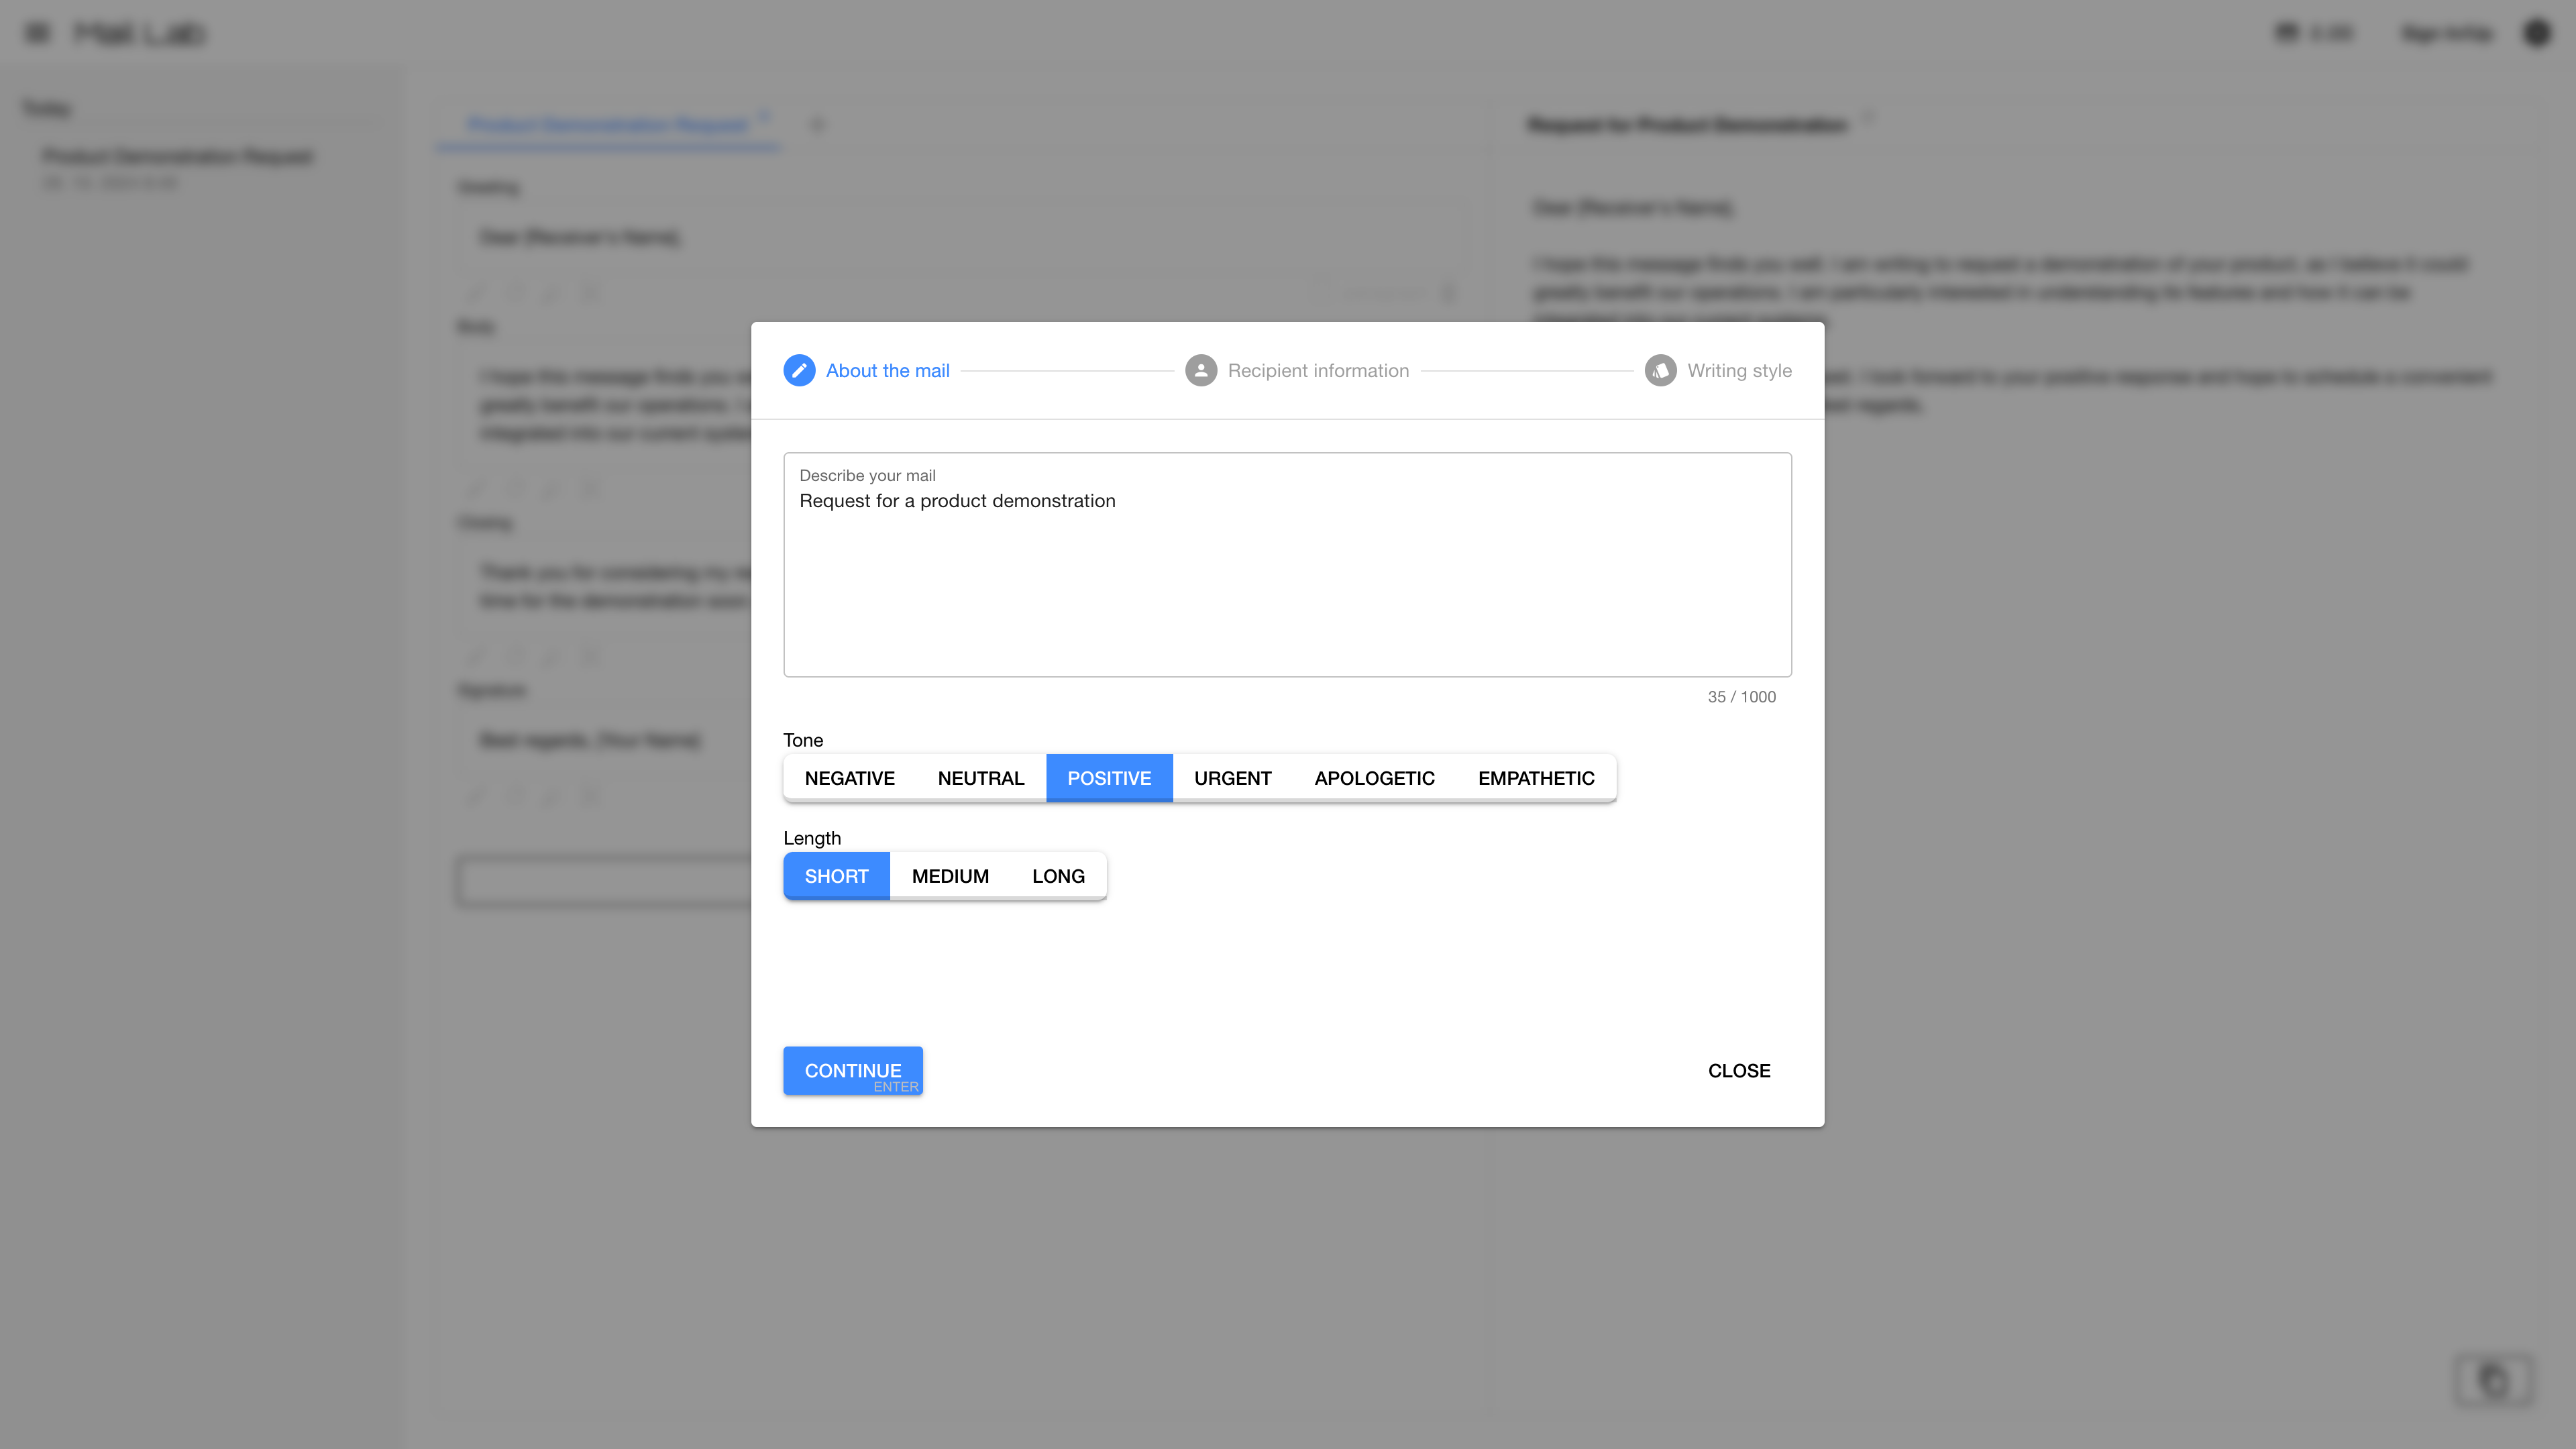
Task: Select the Negative tone option
Action: click(x=849, y=778)
